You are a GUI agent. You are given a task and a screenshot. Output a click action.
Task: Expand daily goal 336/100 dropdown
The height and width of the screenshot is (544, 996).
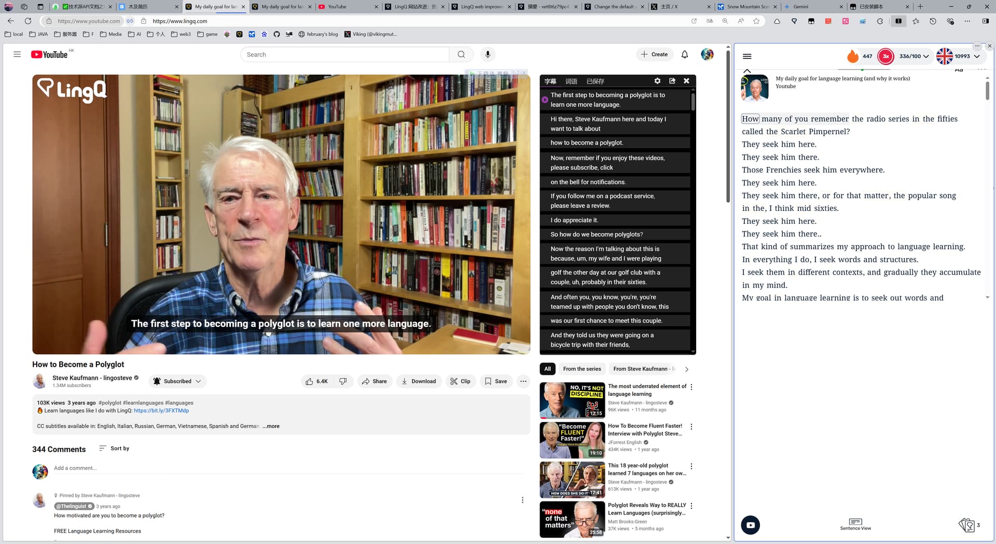[x=926, y=56]
